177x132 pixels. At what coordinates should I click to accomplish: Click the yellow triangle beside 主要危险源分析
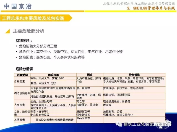[9, 31]
